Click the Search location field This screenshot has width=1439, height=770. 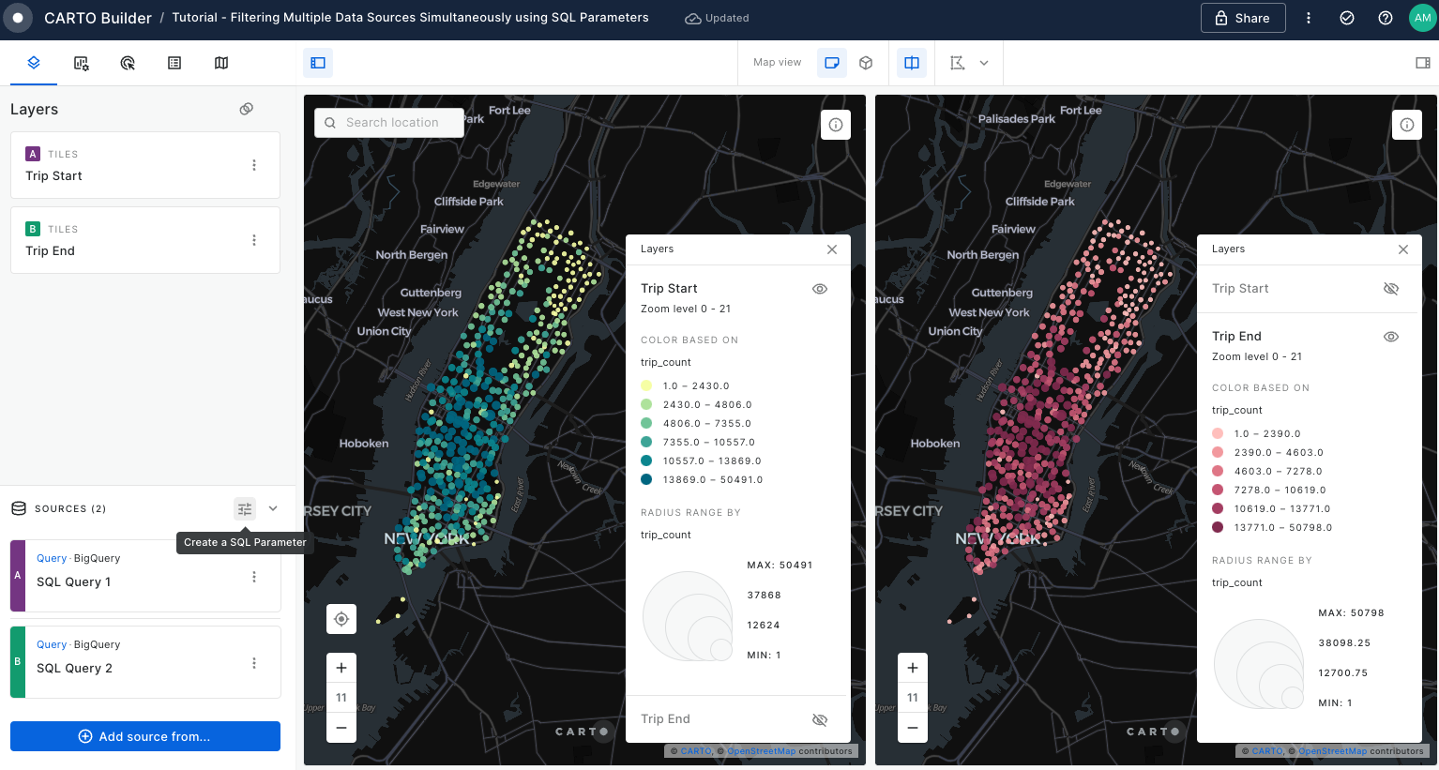[392, 123]
